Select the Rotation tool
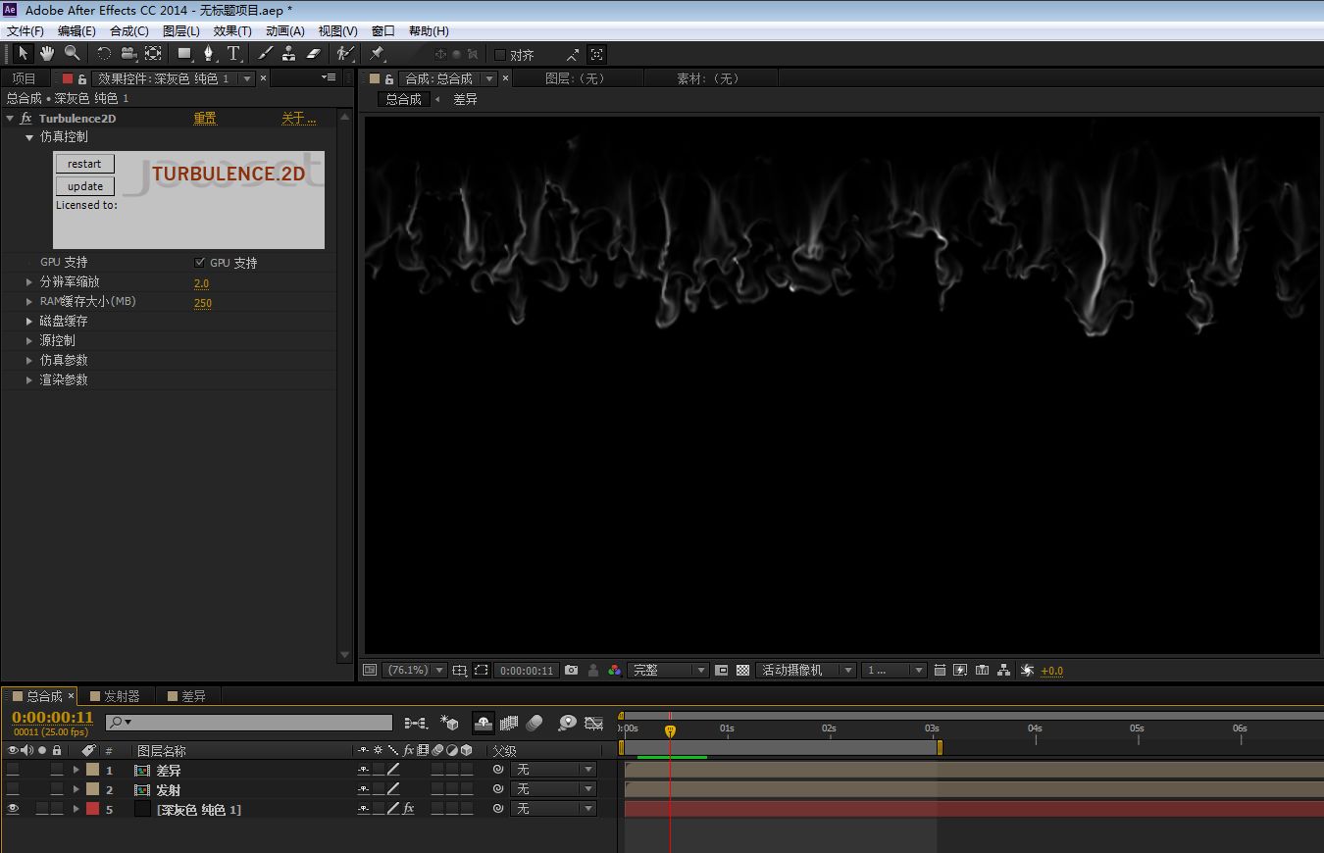The width and height of the screenshot is (1324, 853). 104,54
